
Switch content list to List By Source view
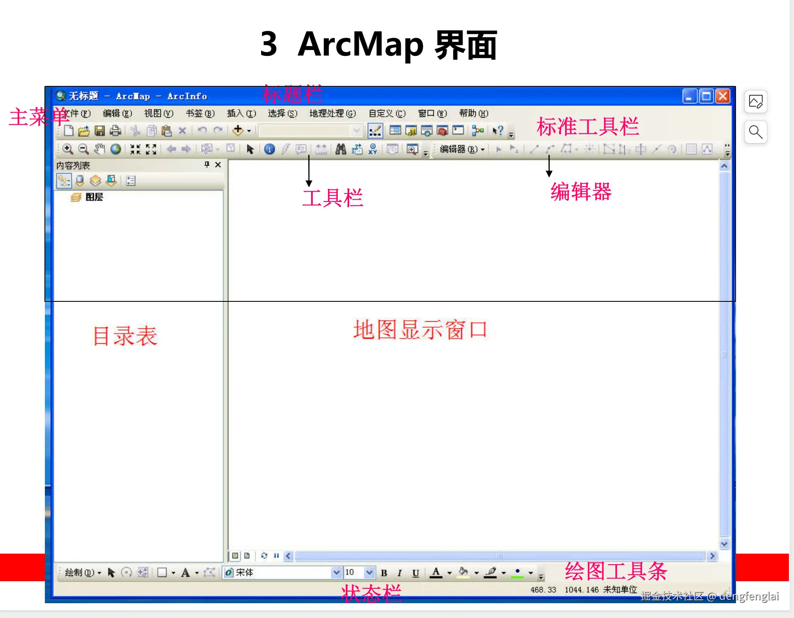point(80,181)
